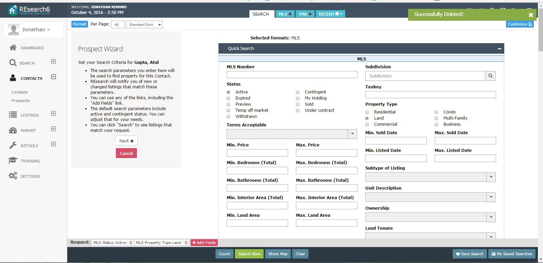Delete the MLS Property Type Land filter
The image size is (543, 263).
(x=186, y=243)
